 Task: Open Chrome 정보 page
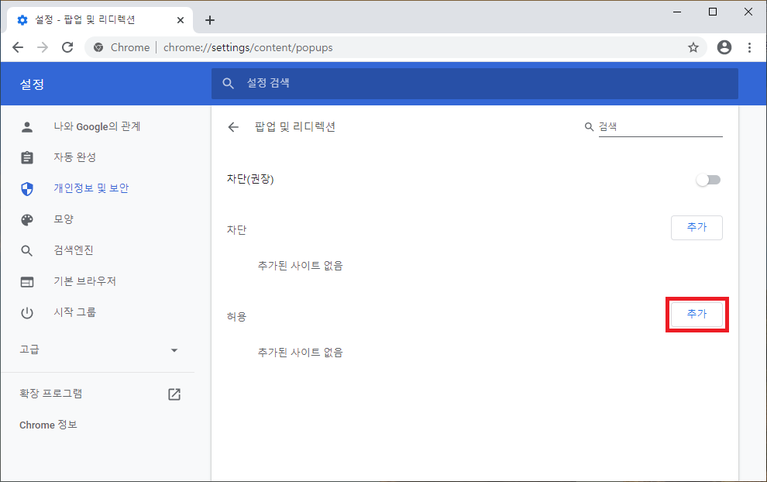pyautogui.click(x=49, y=425)
